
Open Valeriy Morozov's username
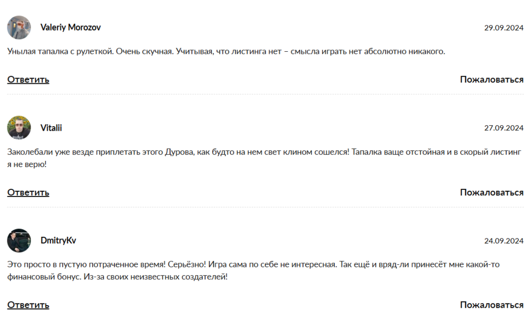point(70,27)
